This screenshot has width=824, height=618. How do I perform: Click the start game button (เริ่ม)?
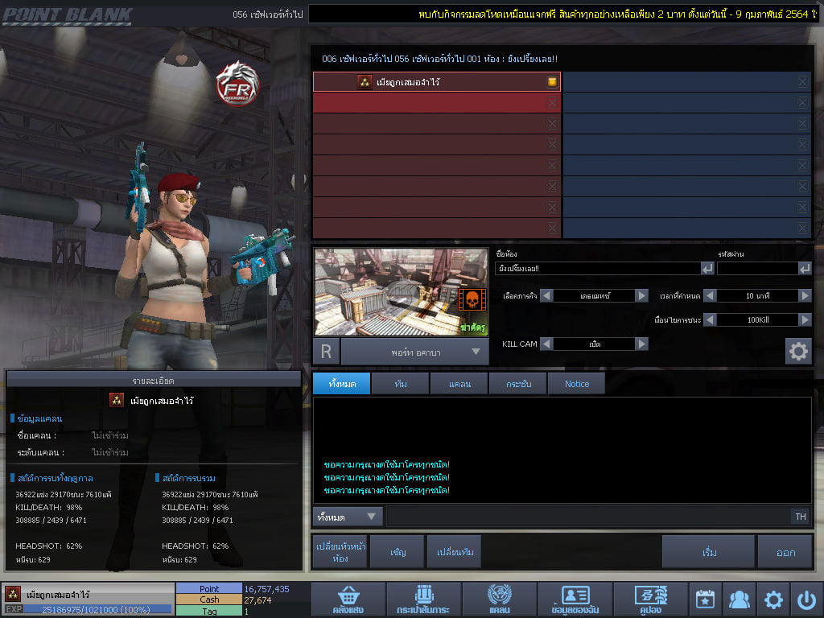point(708,552)
